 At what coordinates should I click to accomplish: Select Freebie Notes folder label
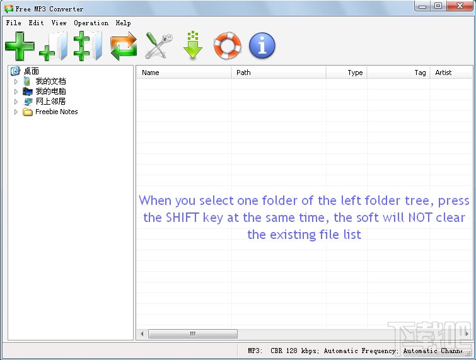[57, 112]
